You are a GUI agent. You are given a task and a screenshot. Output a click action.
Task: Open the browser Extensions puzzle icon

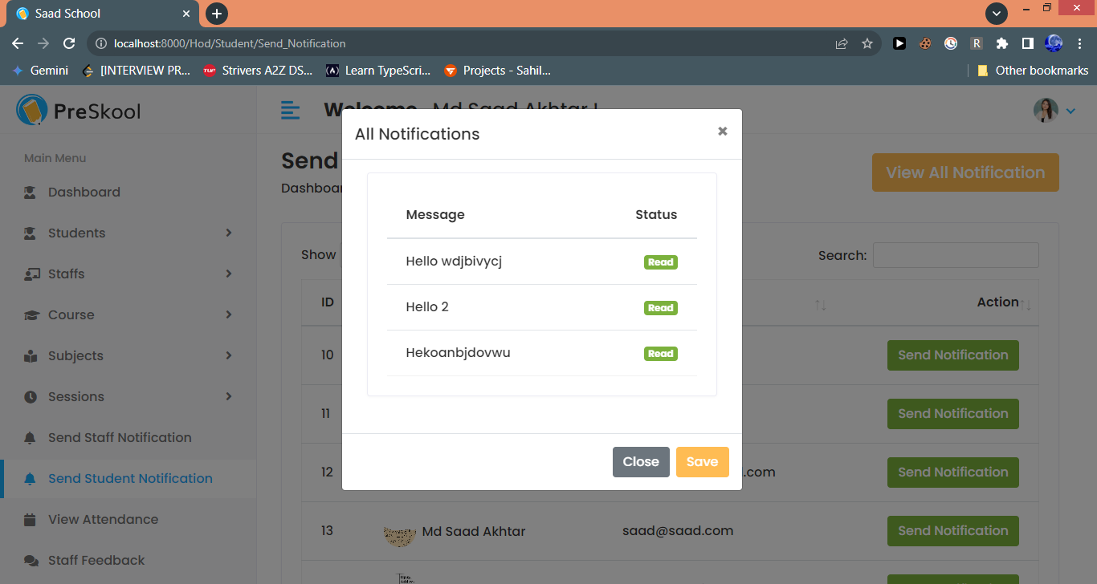[x=1002, y=43]
